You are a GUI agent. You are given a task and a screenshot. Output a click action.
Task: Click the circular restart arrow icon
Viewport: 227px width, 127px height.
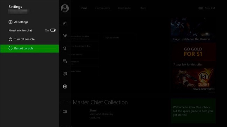[10, 48]
